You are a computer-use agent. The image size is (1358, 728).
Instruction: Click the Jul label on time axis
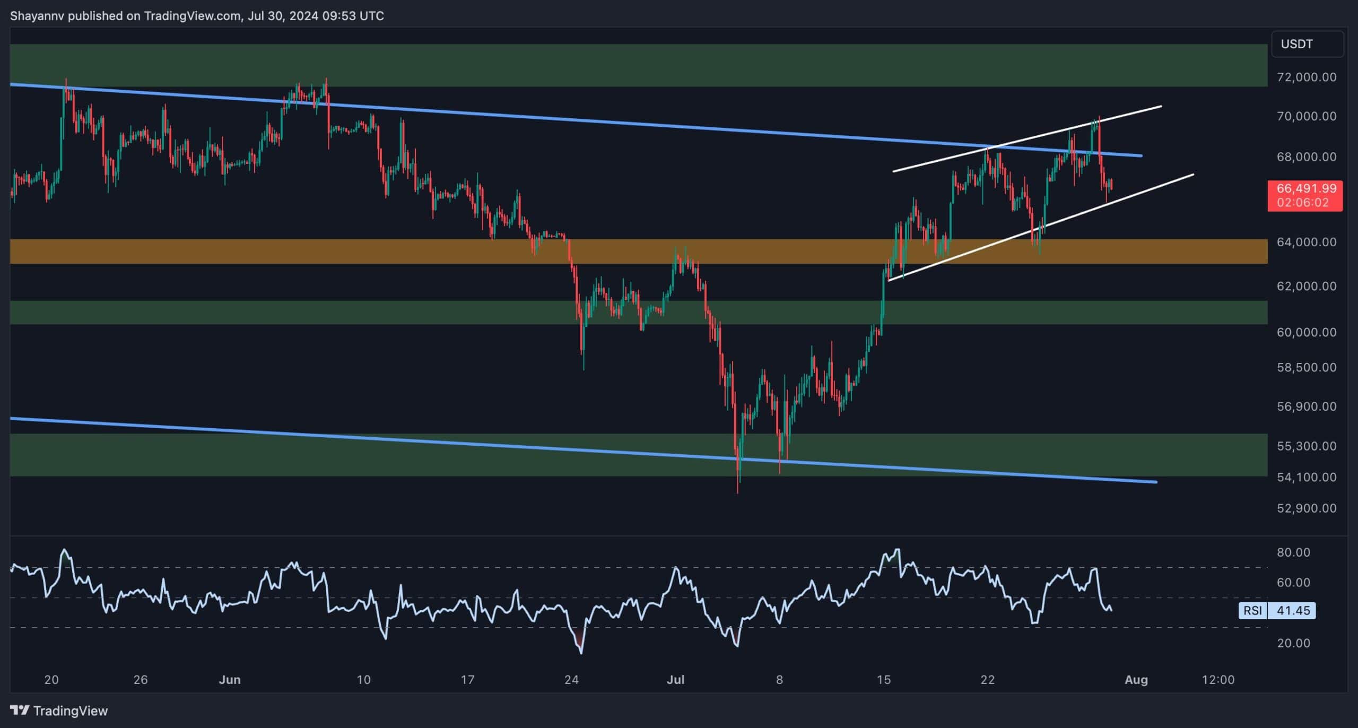pyautogui.click(x=675, y=680)
